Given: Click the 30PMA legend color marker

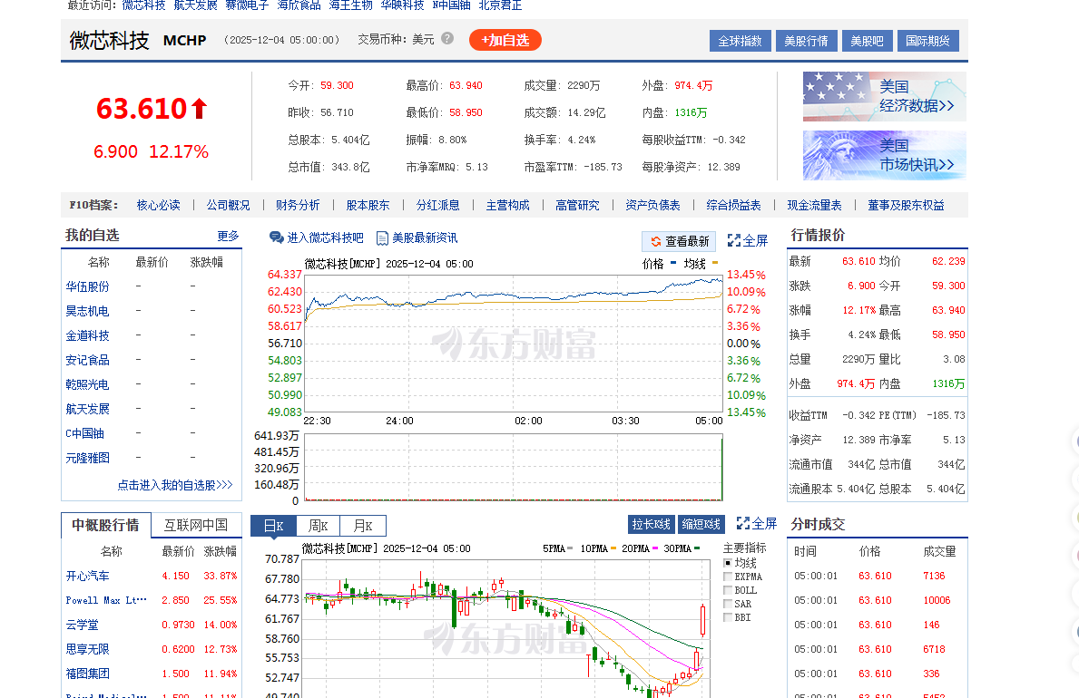Looking at the screenshot, I should [x=697, y=548].
